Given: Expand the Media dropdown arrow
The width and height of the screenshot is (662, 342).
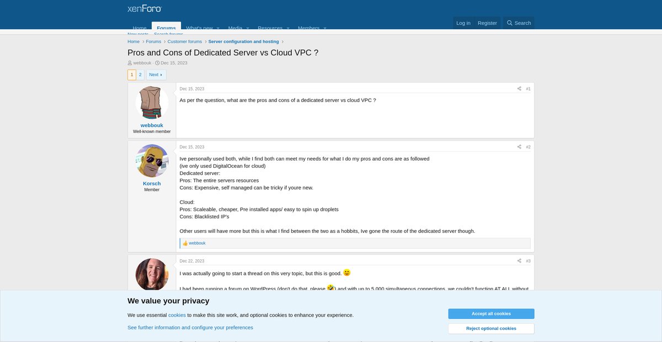Looking at the screenshot, I should point(247,28).
